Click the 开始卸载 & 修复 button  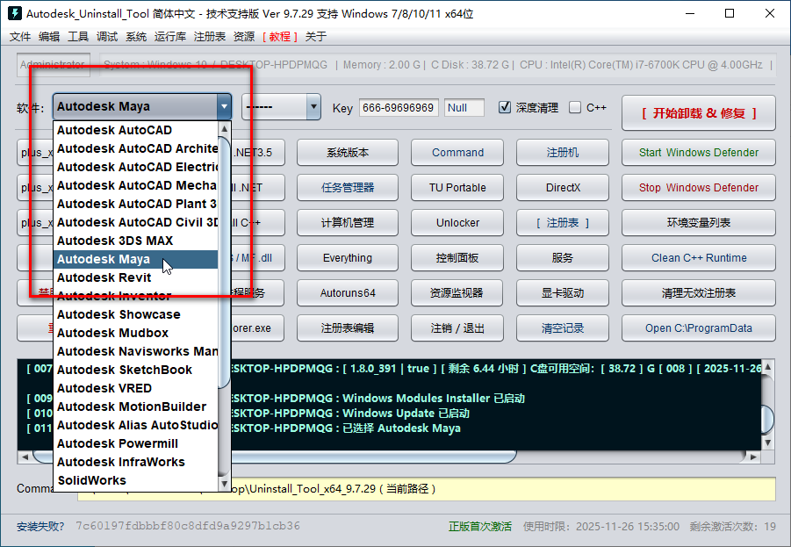tap(699, 113)
